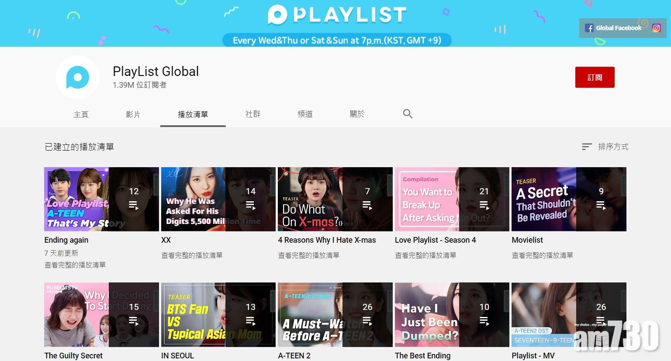Screen dimensions: 671x361
Task: Open the 4 Reasons Why I Hate X-mas thumbnail
Action: click(x=335, y=199)
